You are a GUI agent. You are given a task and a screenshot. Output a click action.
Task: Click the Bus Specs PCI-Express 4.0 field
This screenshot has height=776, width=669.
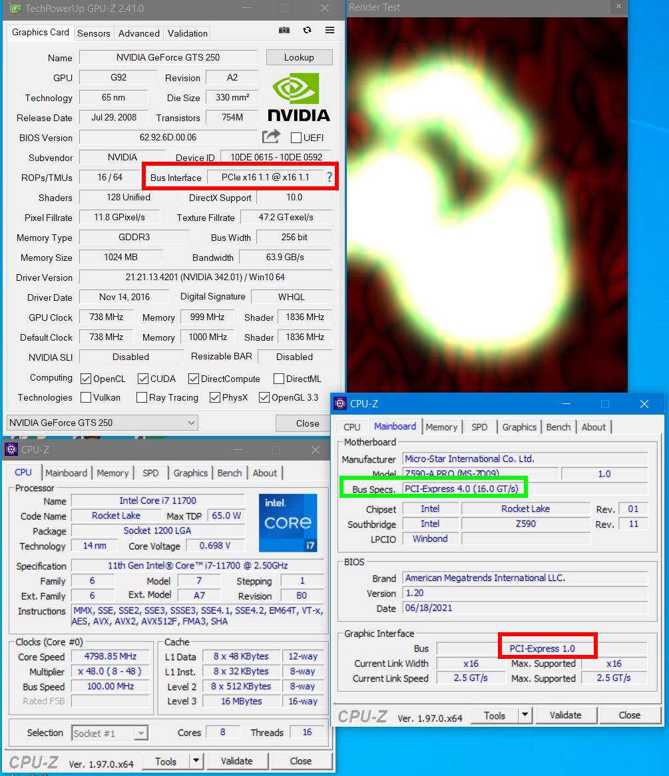pos(525,489)
